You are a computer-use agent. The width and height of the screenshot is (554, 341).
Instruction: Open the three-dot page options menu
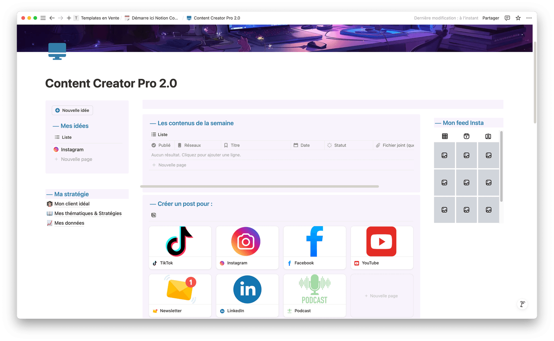(529, 18)
